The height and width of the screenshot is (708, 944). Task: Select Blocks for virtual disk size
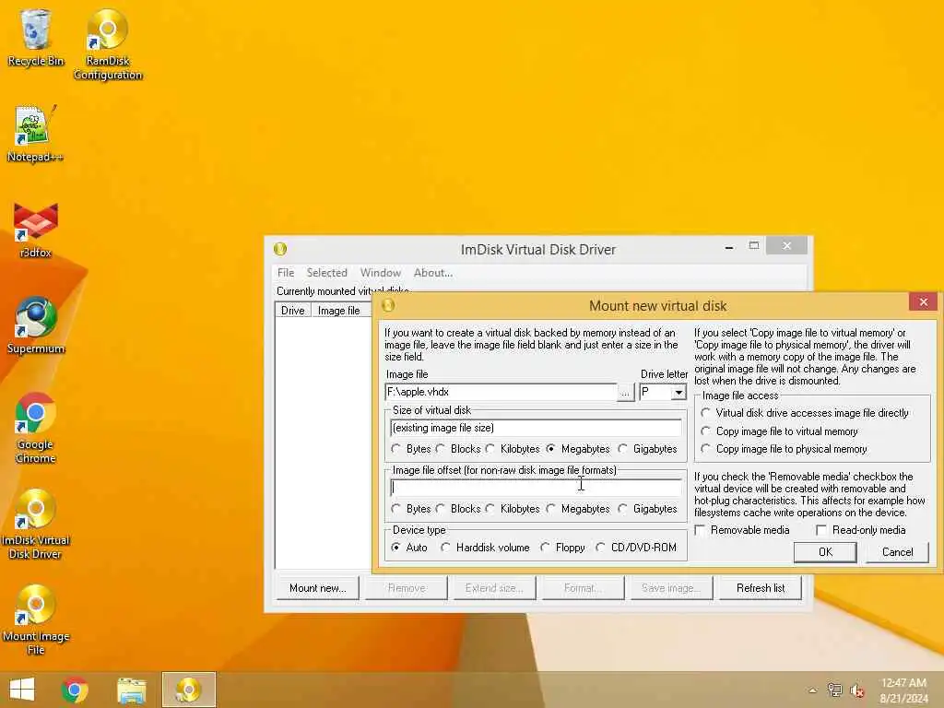click(x=458, y=449)
